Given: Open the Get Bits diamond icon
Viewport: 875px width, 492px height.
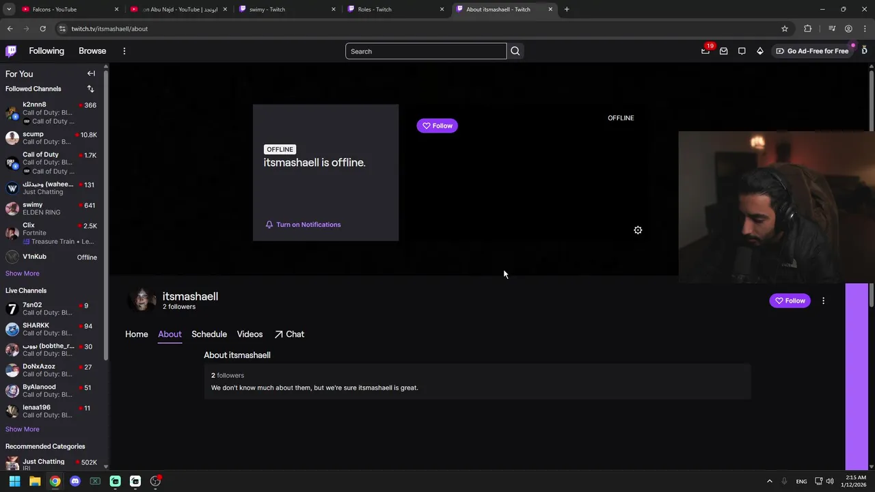Looking at the screenshot, I should coord(760,51).
